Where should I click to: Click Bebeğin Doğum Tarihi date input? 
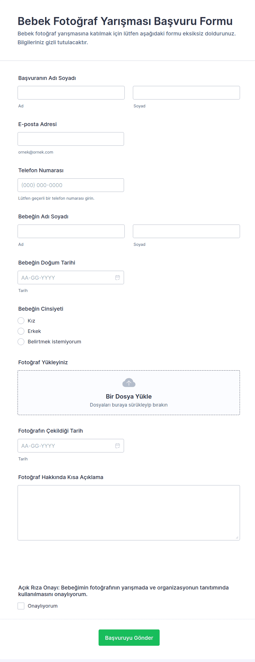66,278
